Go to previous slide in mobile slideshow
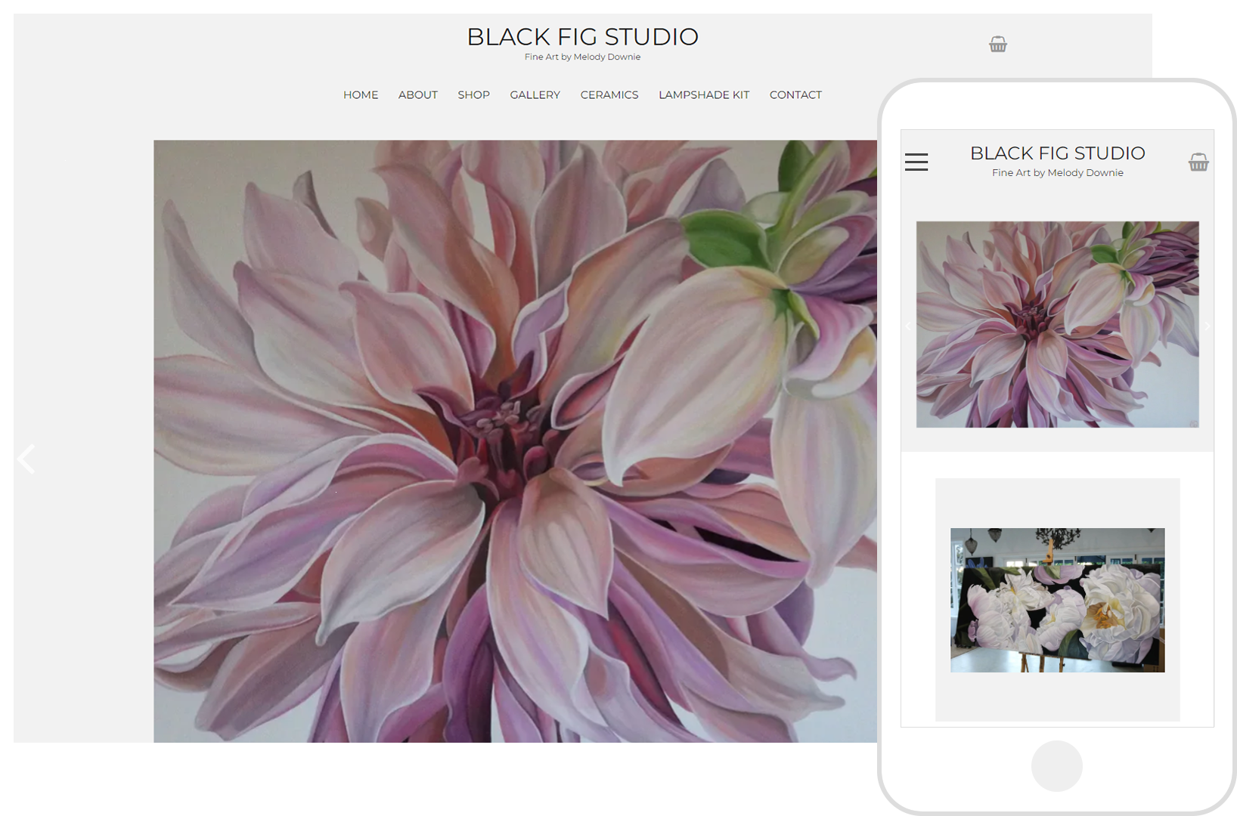 click(x=909, y=326)
